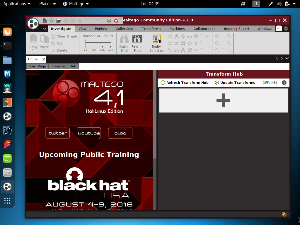300x225 pixels.
Task: Close the Home tab
Action: pos(44,59)
